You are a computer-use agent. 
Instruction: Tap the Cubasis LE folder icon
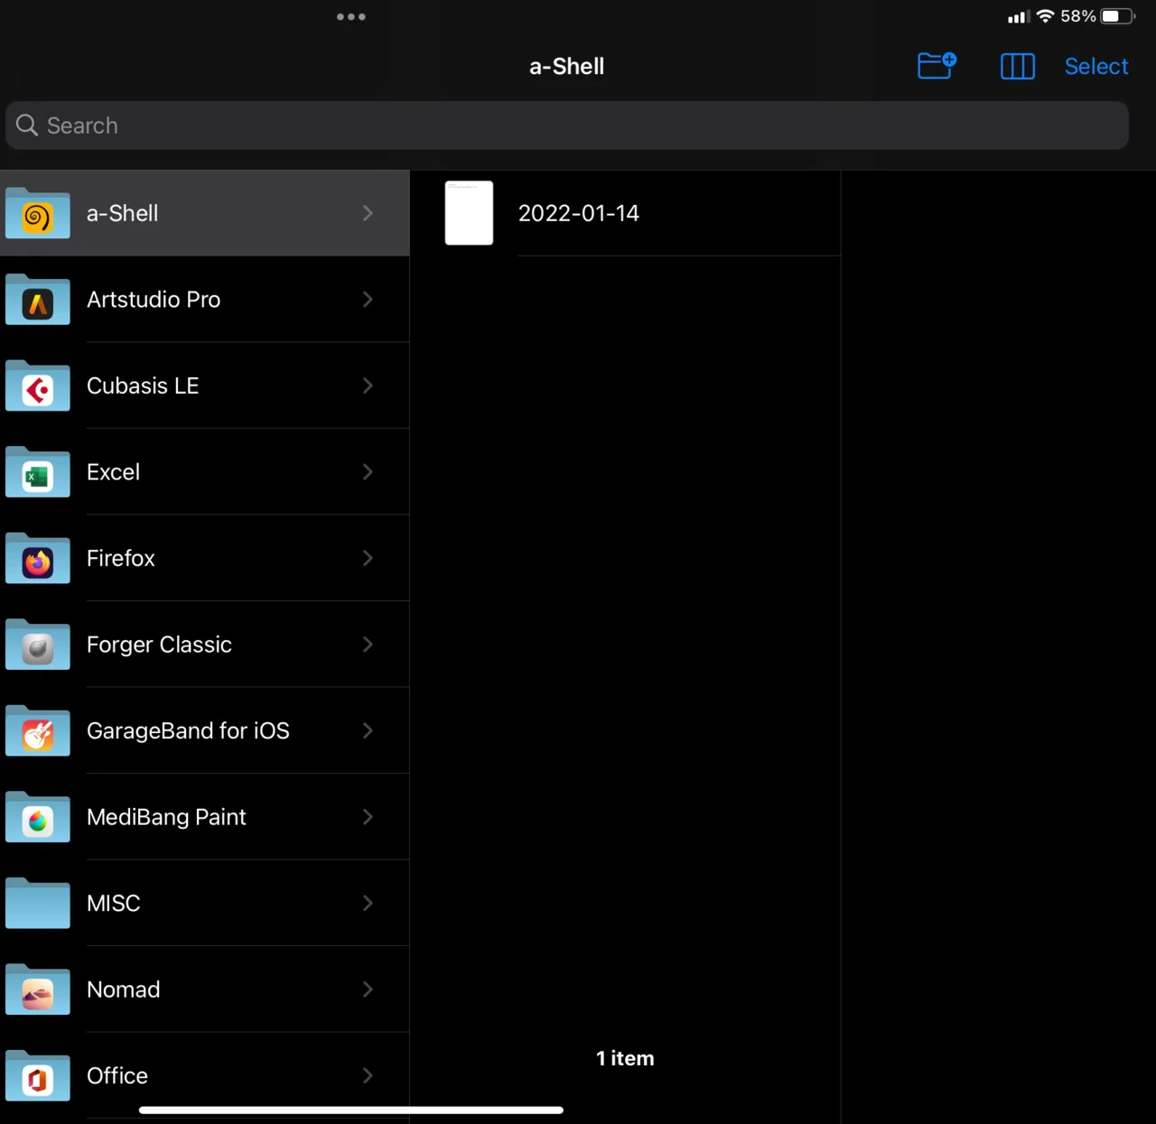coord(38,386)
